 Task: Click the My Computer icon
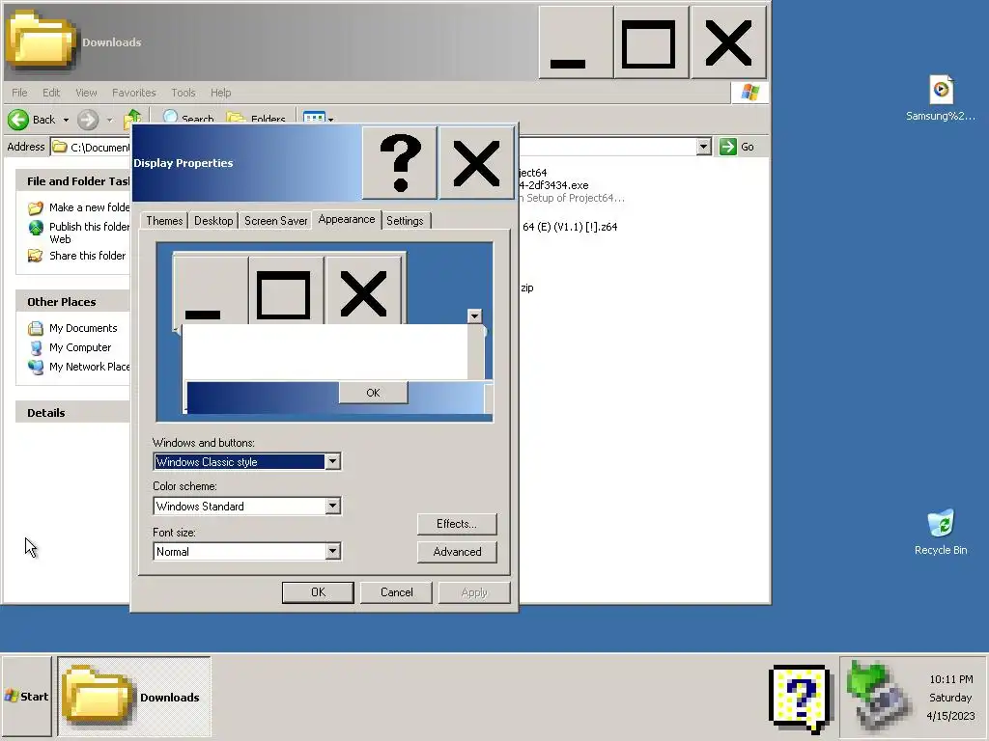click(x=36, y=347)
